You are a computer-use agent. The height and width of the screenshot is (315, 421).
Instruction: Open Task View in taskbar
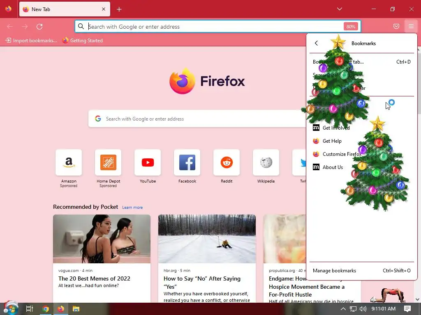[30, 309]
